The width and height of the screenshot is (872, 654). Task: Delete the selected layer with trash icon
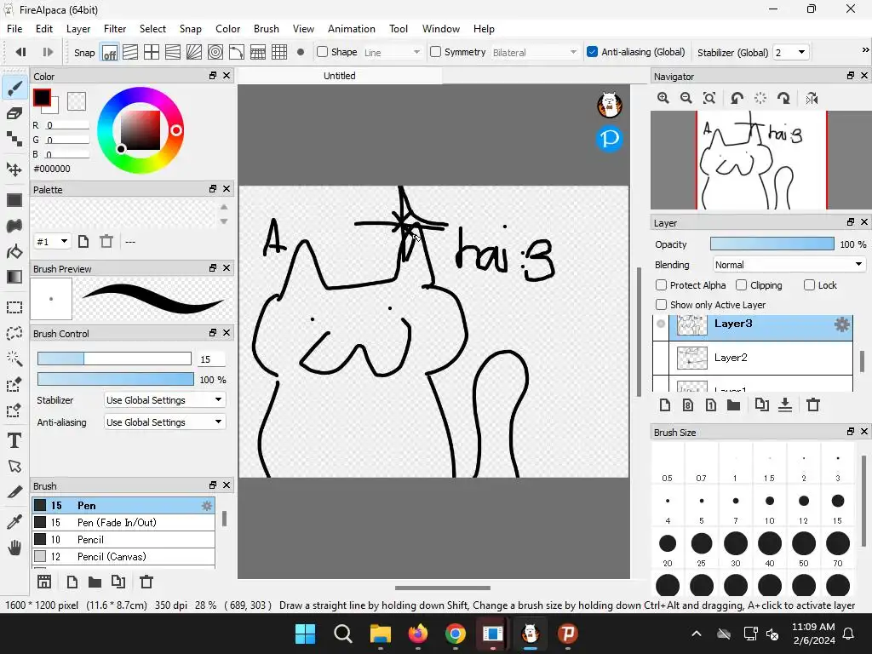pos(813,404)
